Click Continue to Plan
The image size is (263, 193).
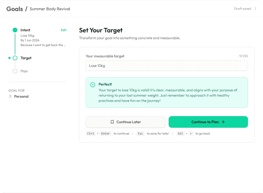208,122
